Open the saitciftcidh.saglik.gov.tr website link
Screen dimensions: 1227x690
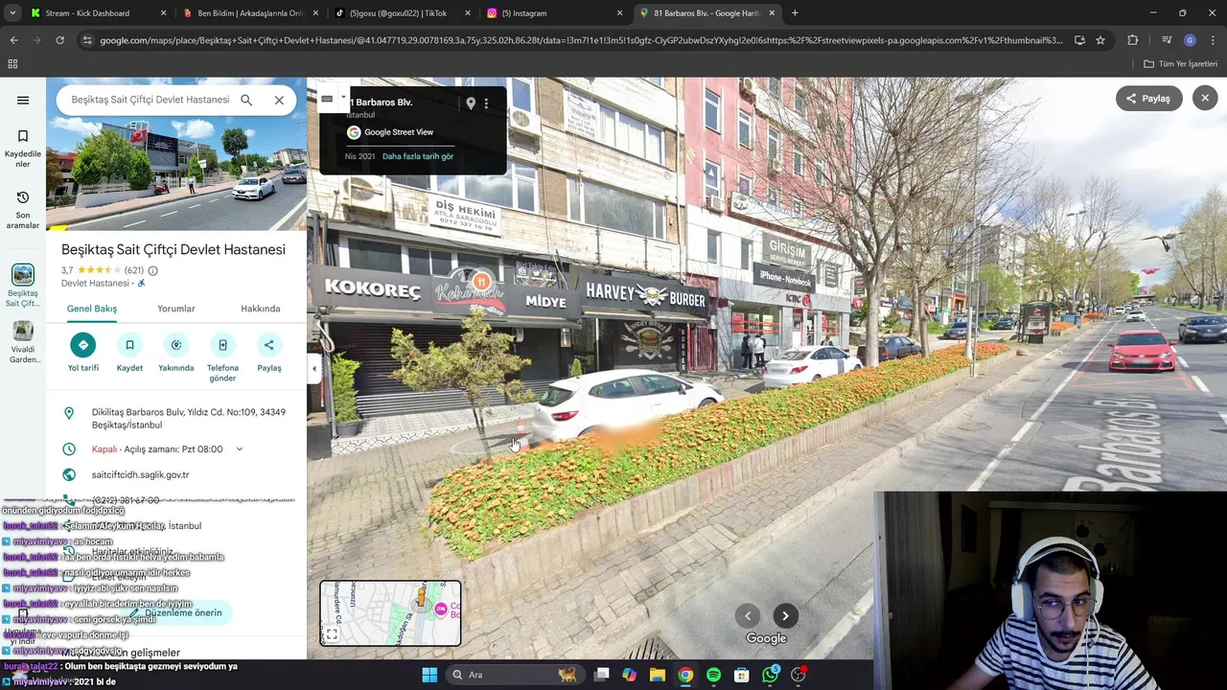click(140, 474)
